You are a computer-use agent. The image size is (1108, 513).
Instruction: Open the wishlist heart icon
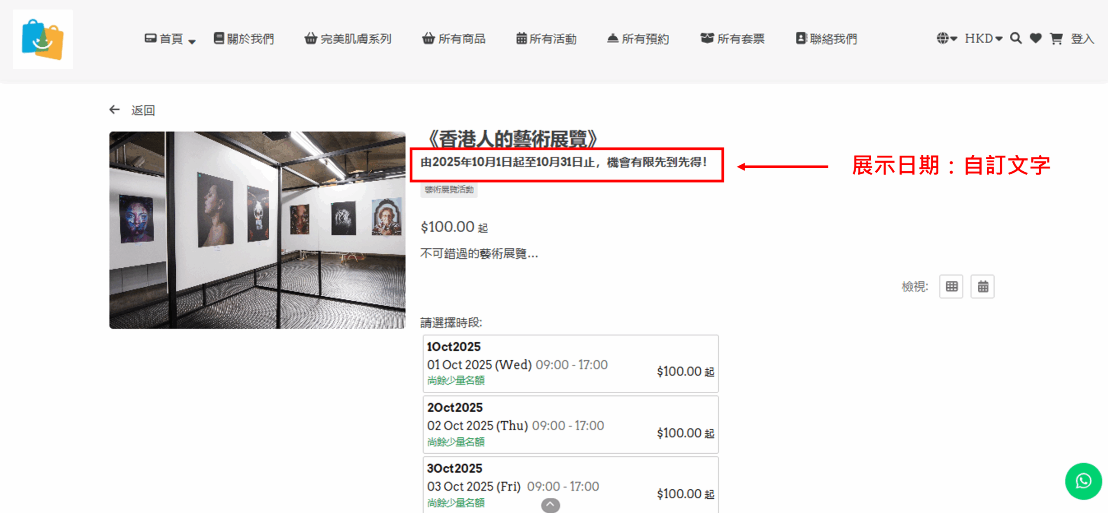tap(1035, 38)
